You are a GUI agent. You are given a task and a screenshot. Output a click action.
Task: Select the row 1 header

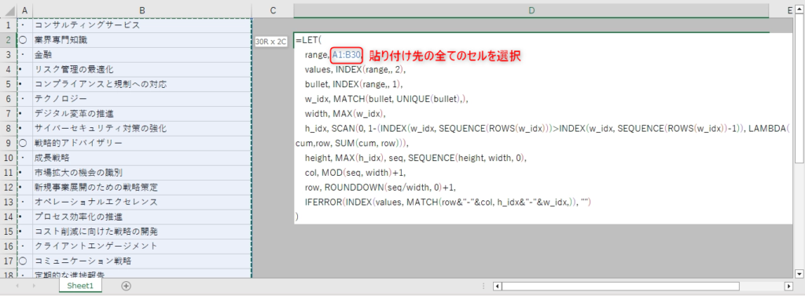click(x=8, y=24)
